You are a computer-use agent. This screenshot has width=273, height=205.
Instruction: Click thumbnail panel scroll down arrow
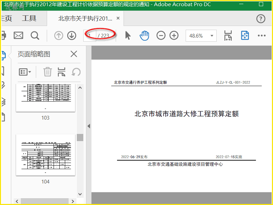click(80, 194)
